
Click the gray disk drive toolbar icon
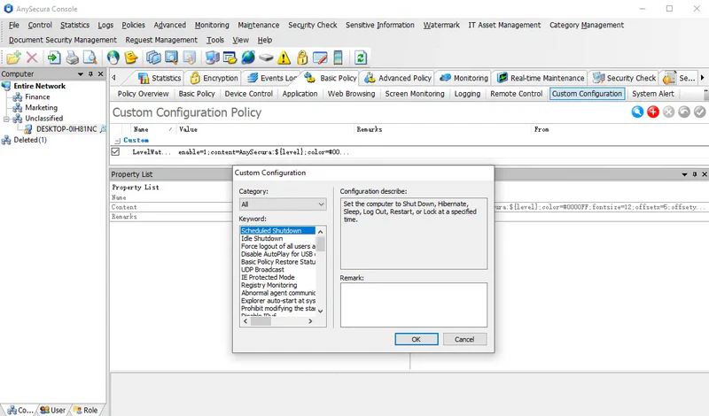(266, 58)
